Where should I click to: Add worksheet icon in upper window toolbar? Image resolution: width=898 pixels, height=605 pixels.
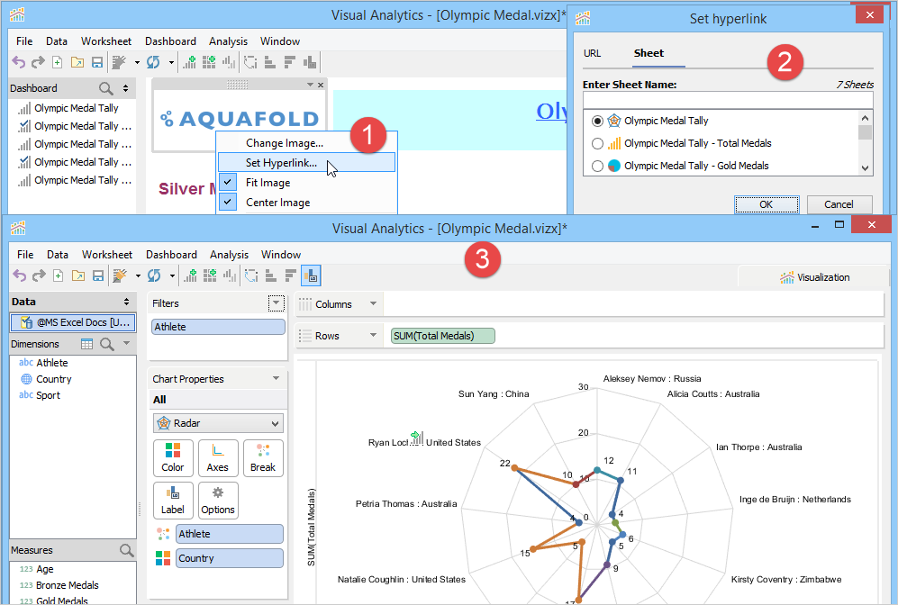click(189, 62)
